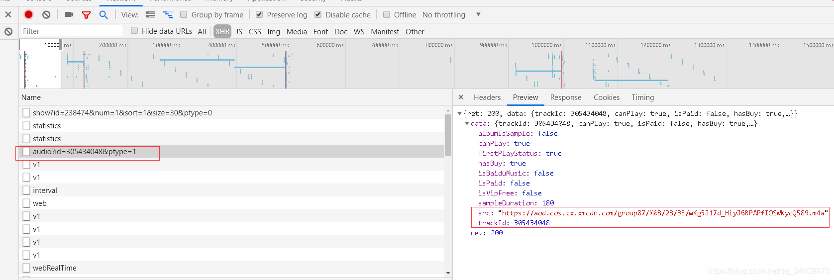
Task: Filter requests by CSS
Action: click(255, 31)
